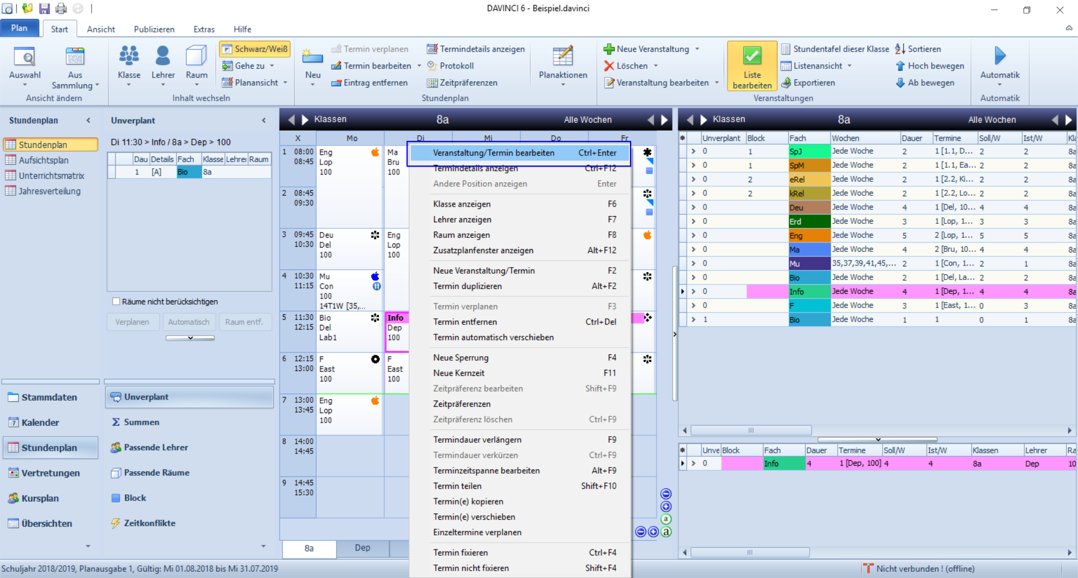This screenshot has height=578, width=1078.
Task: Open Gehe zu dropdown
Action: pos(248,66)
